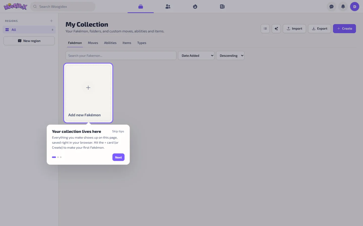
Task: Open the community people icon
Action: click(x=168, y=7)
